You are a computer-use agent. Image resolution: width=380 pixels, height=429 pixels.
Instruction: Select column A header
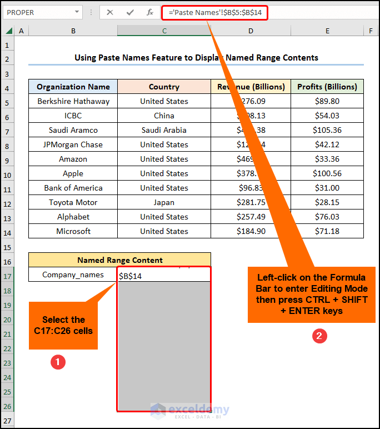point(21,31)
